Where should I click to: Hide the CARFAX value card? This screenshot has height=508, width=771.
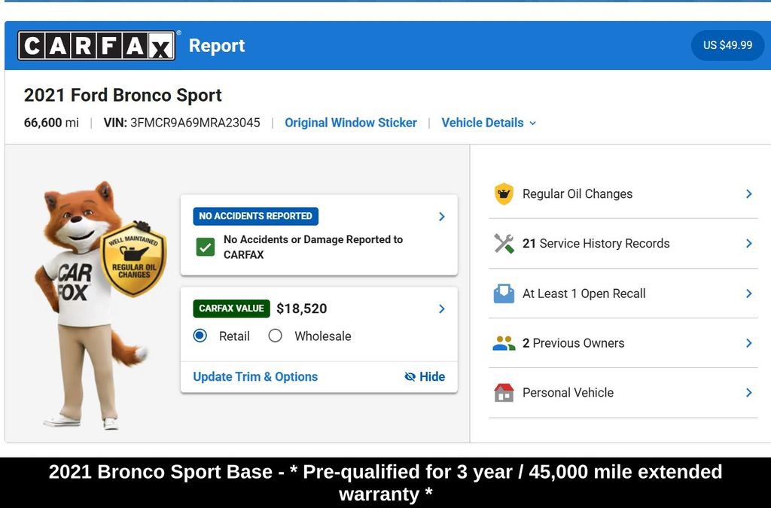click(x=425, y=377)
